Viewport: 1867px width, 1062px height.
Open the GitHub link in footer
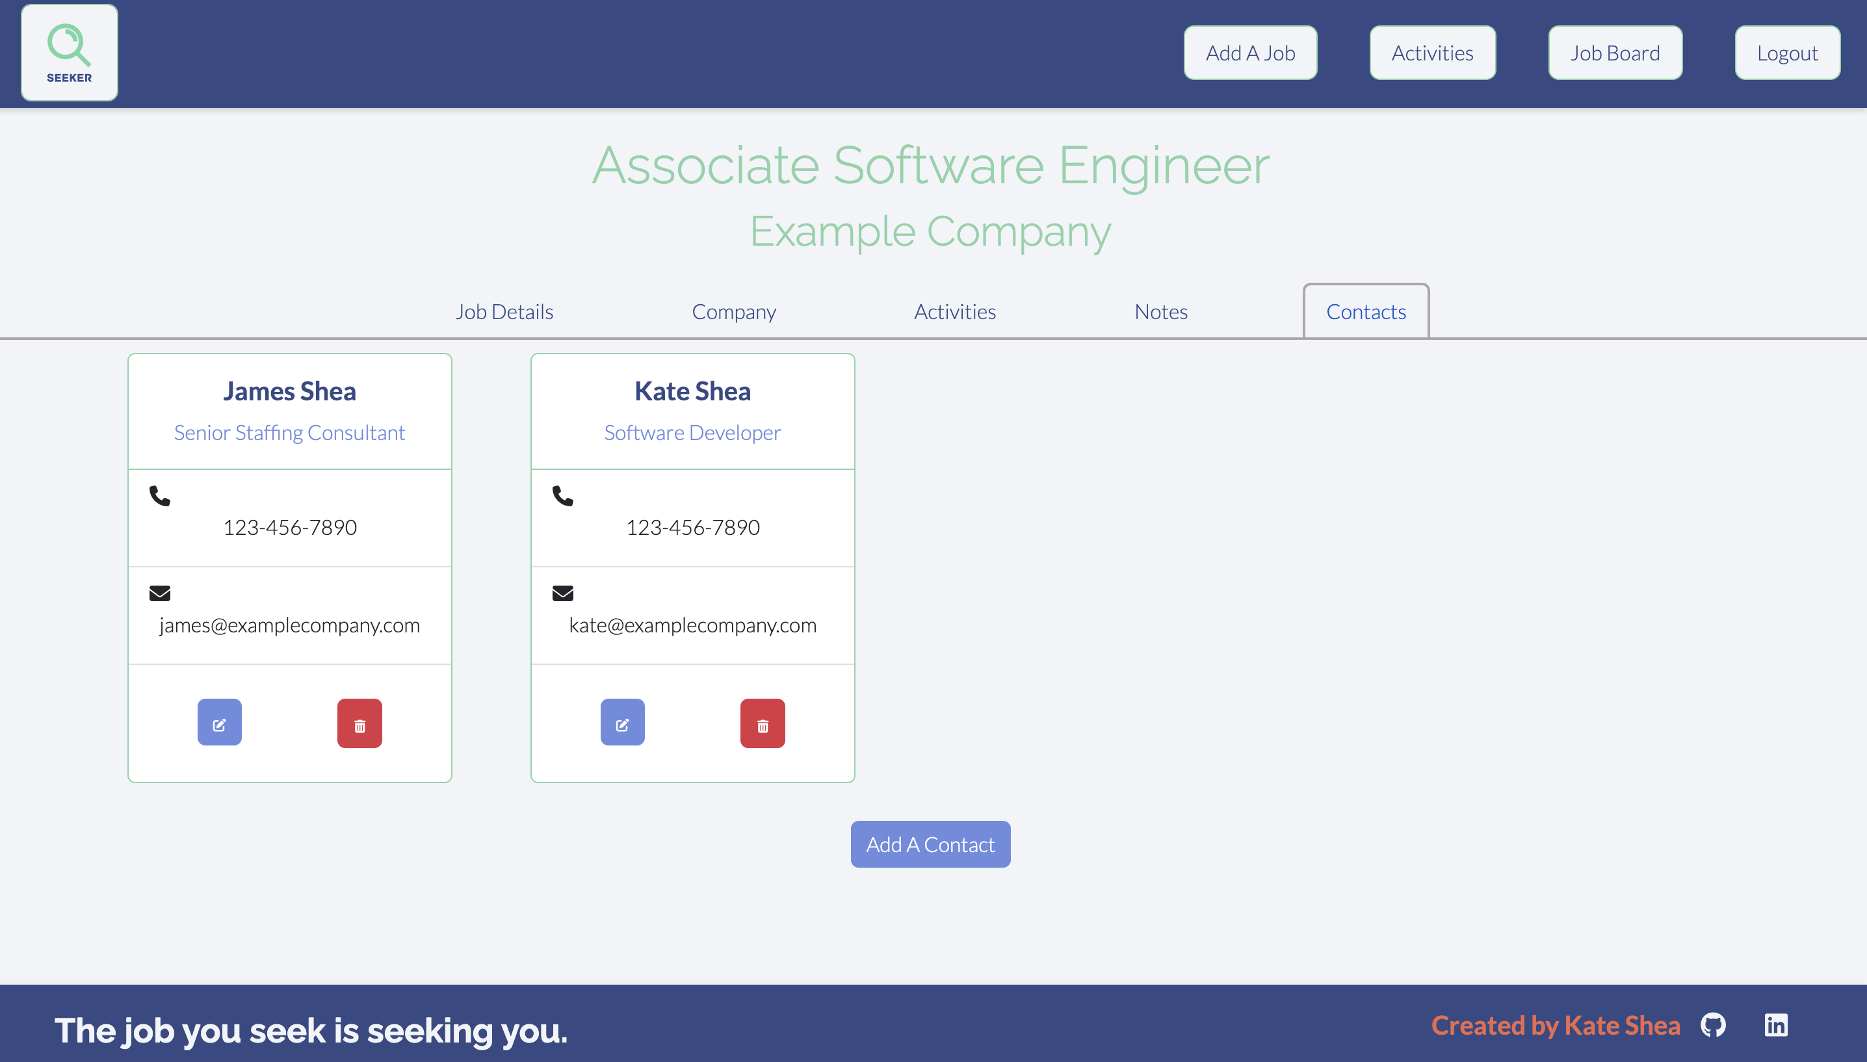(x=1713, y=1025)
